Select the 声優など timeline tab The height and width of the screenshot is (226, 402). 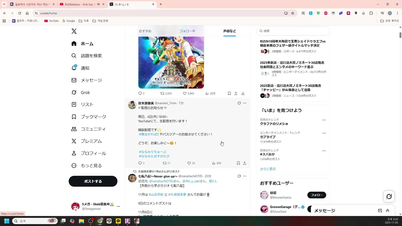(x=230, y=31)
